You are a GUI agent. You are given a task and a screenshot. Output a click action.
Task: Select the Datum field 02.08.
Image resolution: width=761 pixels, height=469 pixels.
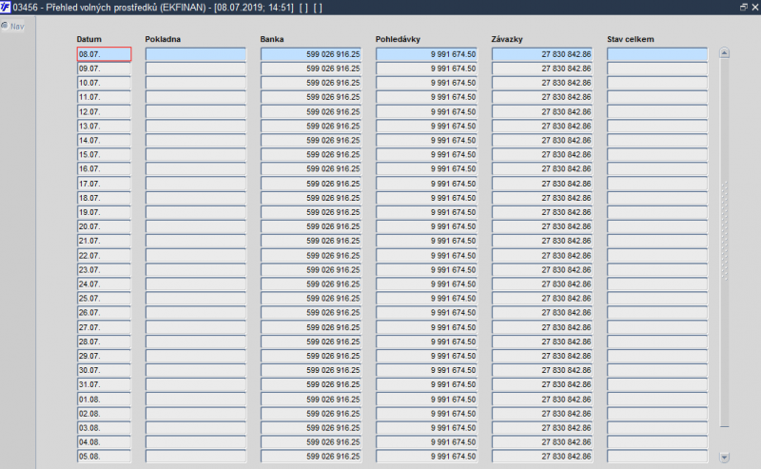coord(104,414)
